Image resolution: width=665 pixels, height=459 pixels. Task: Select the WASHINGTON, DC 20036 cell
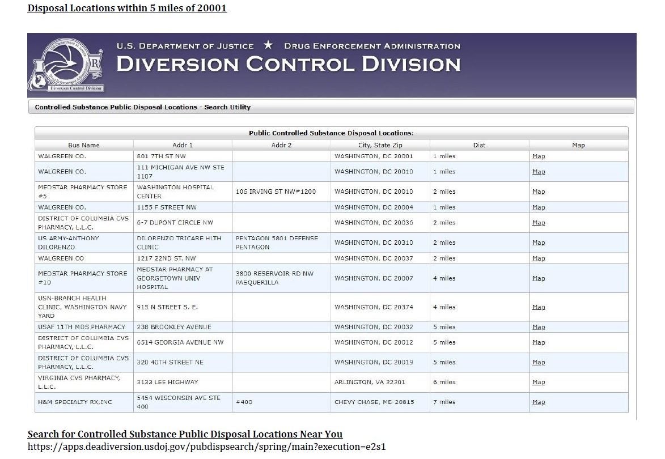point(380,223)
